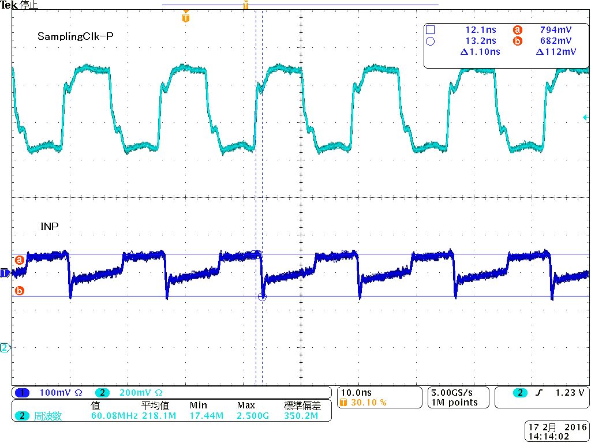Click the Channel 1 position marker icon
591x443 pixels.
5,273
